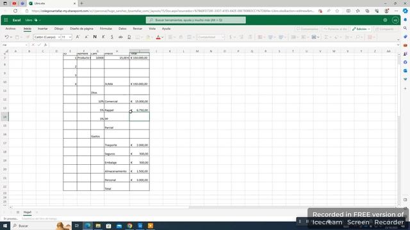410x230 pixels.
Task: Click the formula bar confirm checkmark
Action: 39,45
